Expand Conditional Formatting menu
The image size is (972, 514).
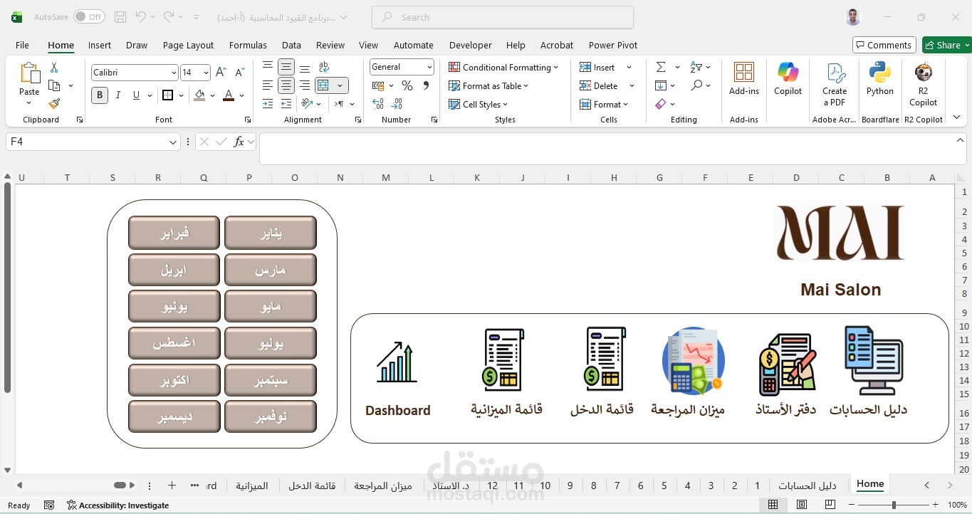504,67
